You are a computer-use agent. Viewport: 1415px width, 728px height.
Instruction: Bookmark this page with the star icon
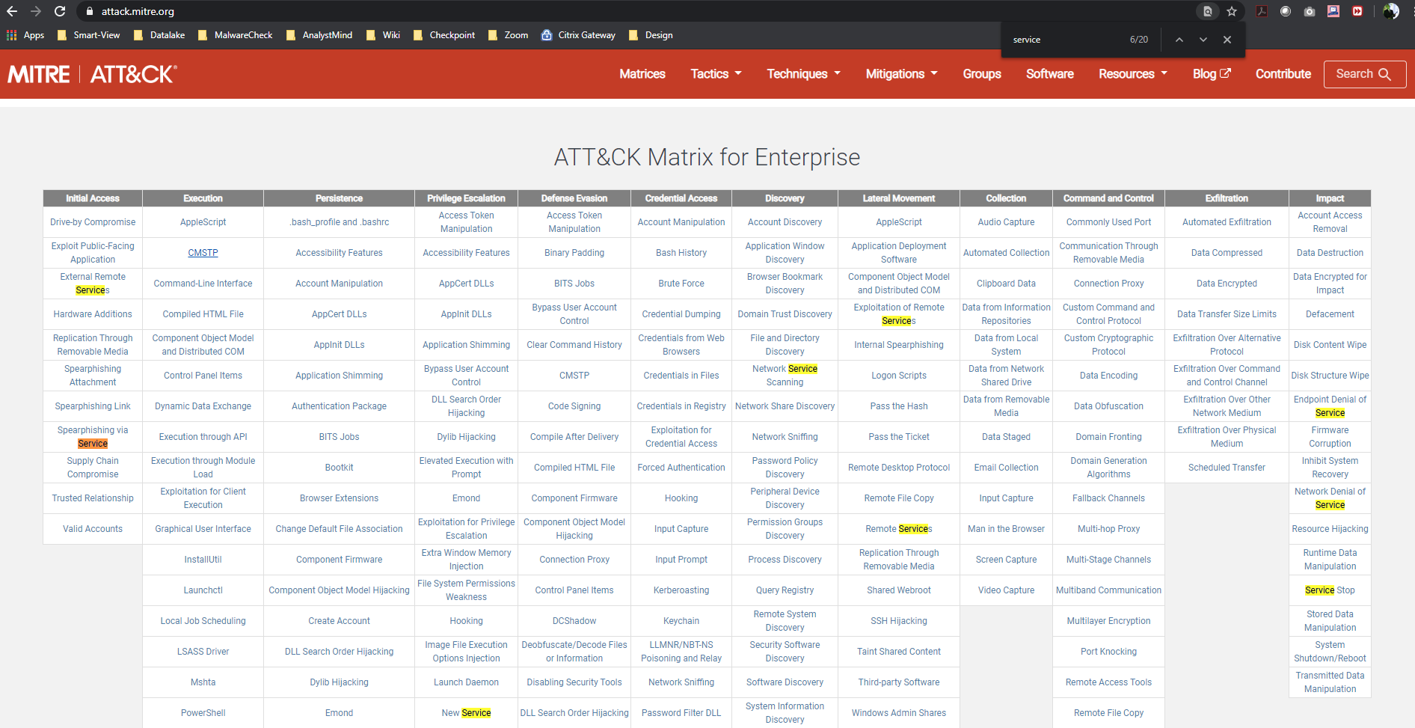[1232, 11]
